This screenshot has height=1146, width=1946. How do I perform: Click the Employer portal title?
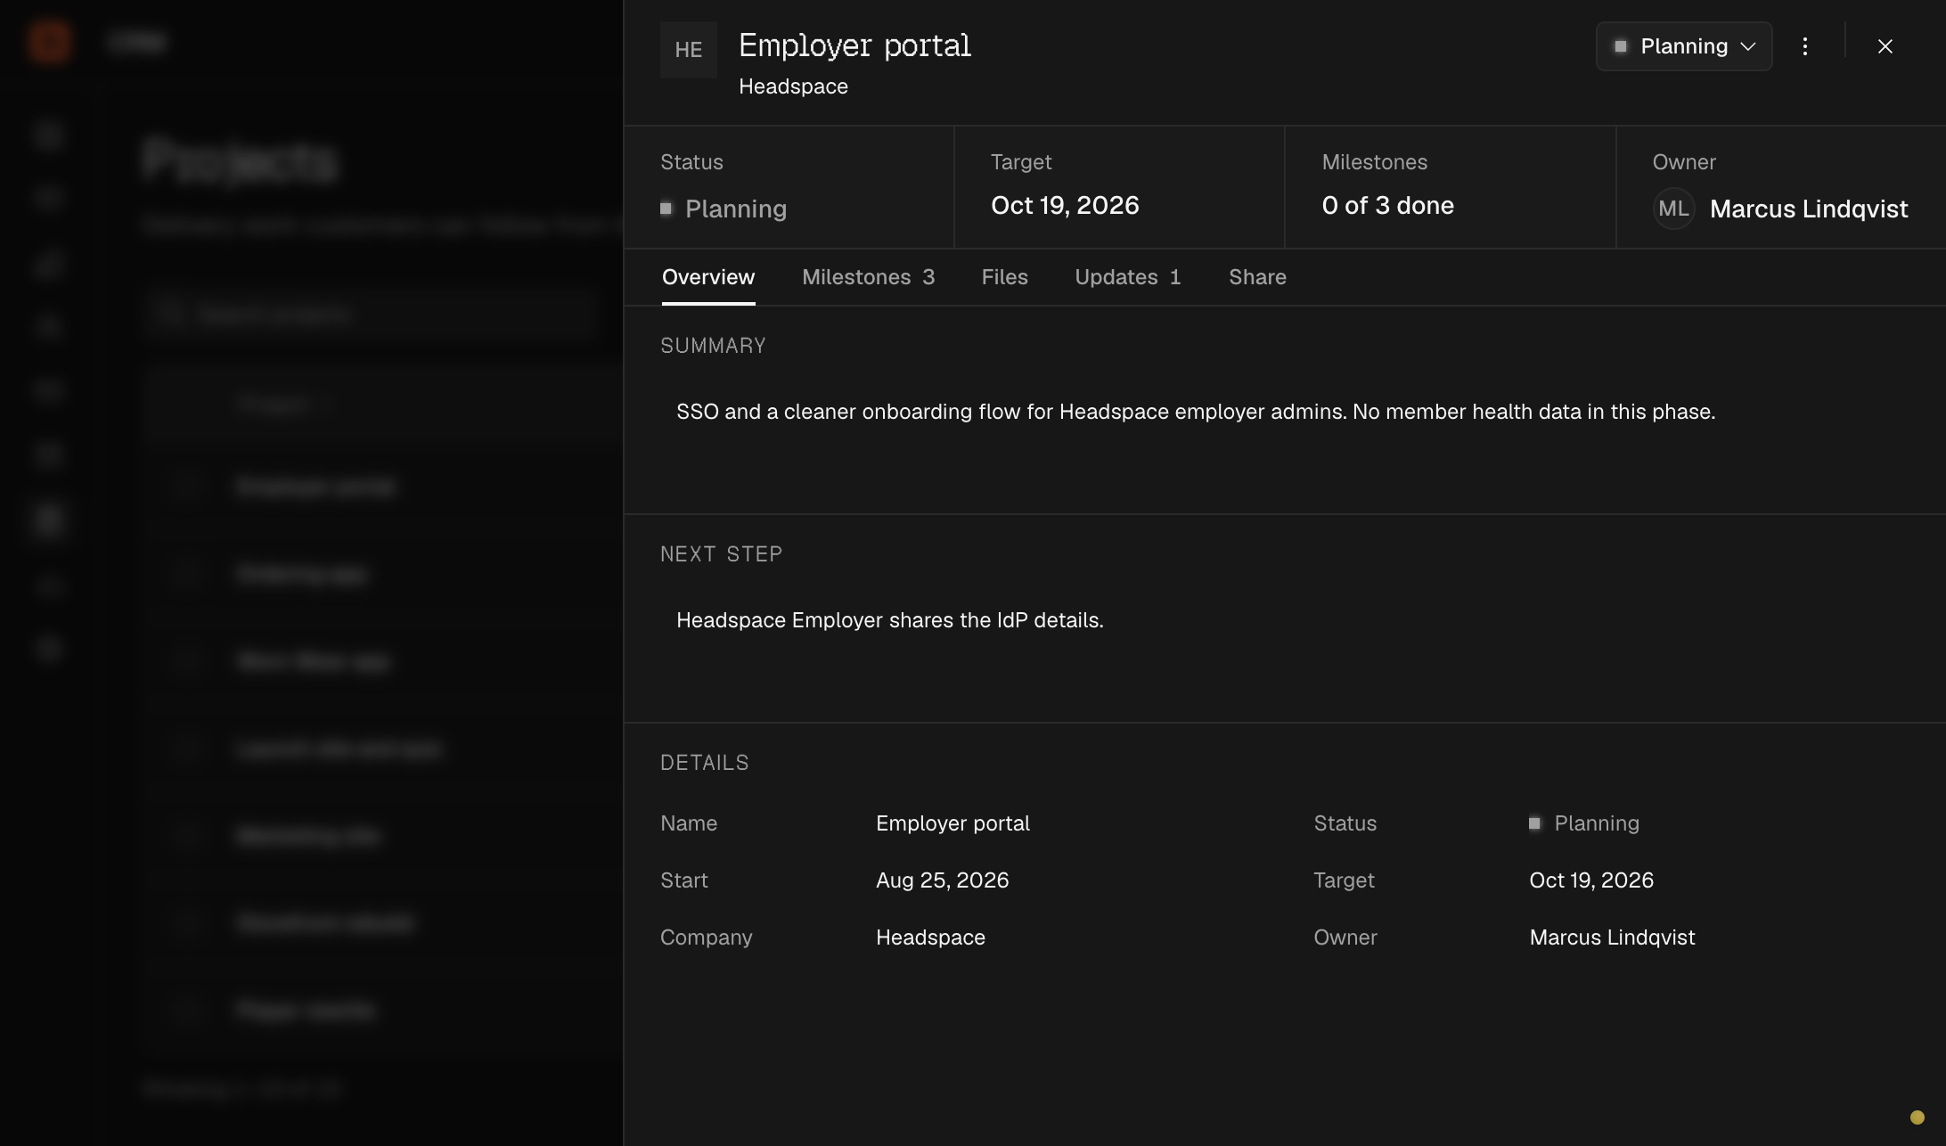click(854, 45)
